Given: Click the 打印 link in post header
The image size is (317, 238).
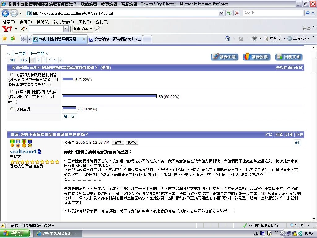Looking at the screenshot, I should click(x=269, y=134).
